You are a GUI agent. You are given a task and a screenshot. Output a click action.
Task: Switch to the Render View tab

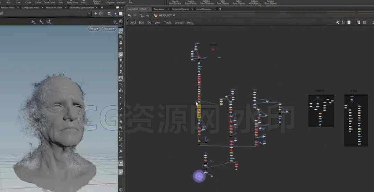(x=7, y=7)
